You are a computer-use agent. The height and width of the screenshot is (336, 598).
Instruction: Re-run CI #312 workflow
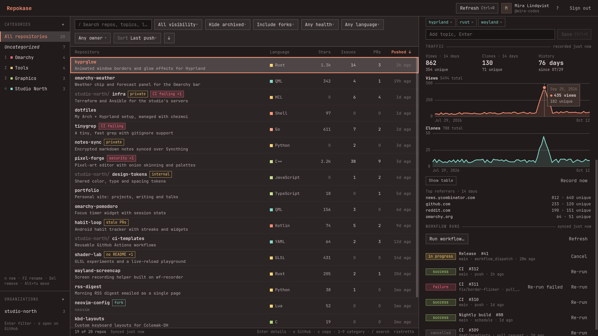tap(579, 272)
